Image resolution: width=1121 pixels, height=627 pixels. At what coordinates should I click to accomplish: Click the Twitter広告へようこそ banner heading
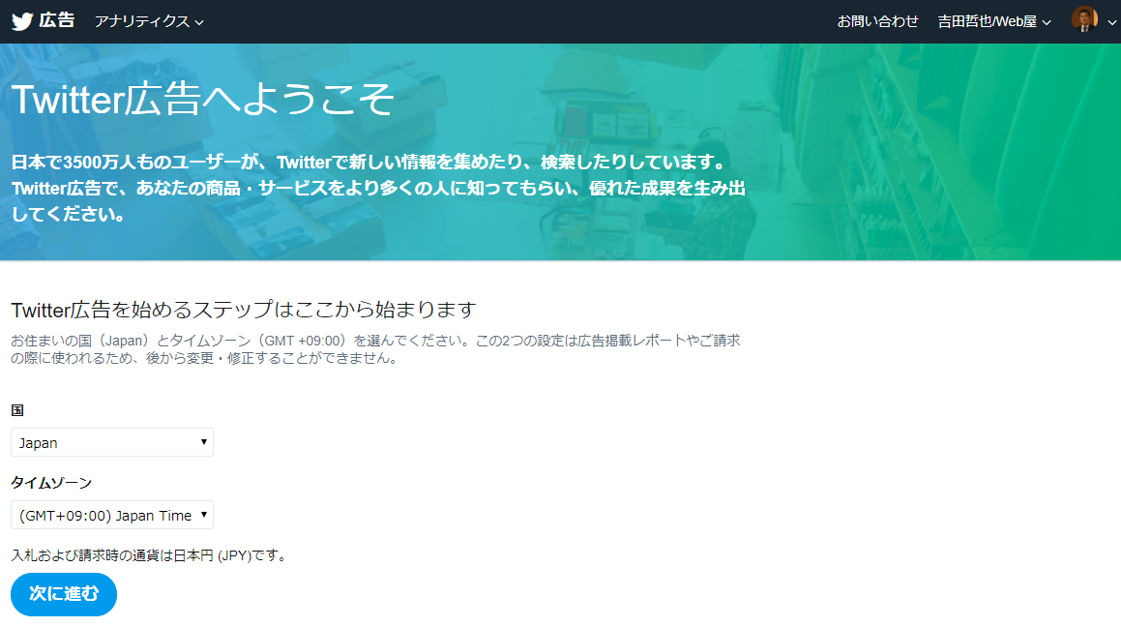[x=202, y=100]
